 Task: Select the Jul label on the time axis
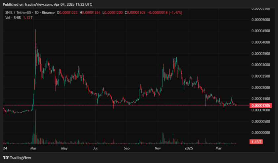(96, 149)
